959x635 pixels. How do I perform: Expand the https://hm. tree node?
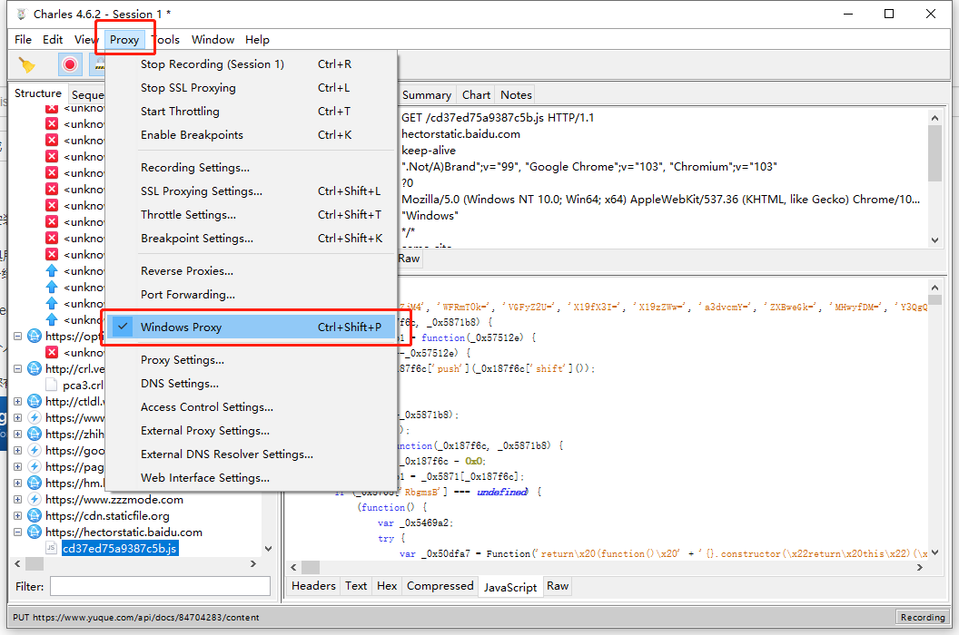[x=18, y=483]
